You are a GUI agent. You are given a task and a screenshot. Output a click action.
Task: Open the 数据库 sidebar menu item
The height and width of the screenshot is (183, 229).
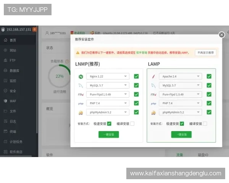click(18, 71)
